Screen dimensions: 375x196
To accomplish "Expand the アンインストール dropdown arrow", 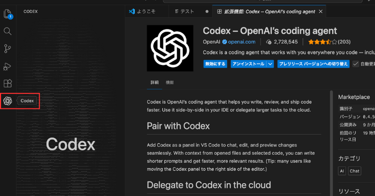I will click(270, 64).
